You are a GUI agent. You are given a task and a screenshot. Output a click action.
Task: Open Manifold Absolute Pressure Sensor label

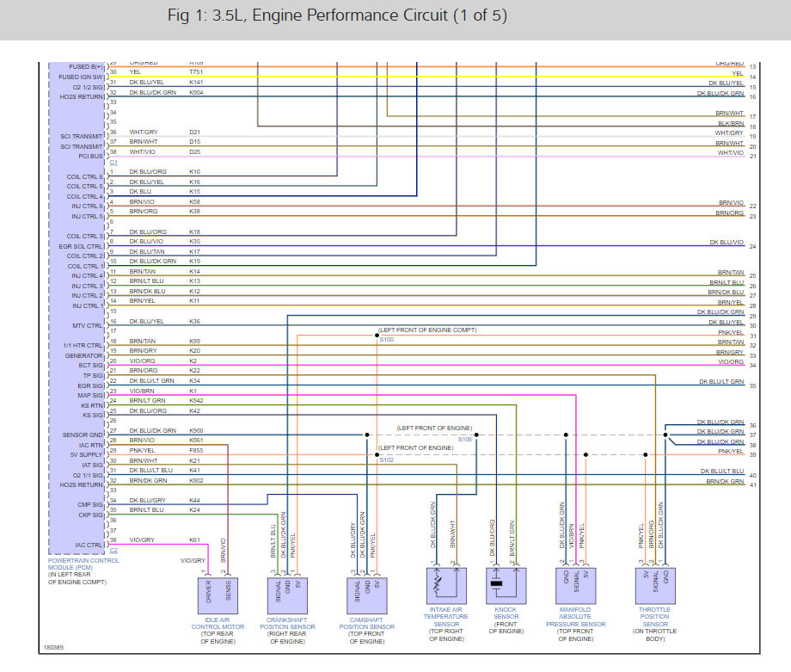coord(575,616)
